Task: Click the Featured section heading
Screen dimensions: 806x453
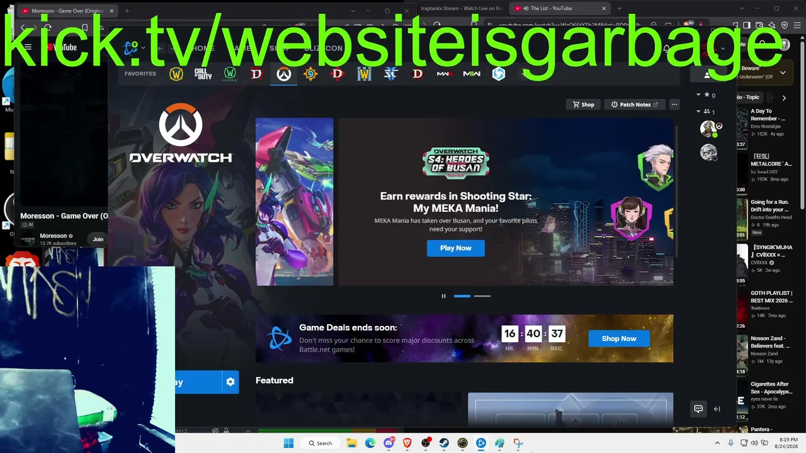Action: pyautogui.click(x=275, y=380)
